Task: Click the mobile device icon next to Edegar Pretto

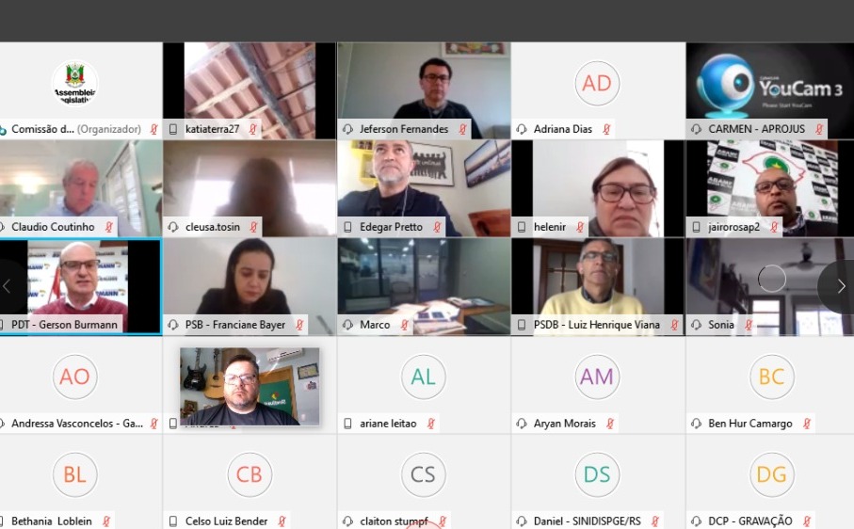Action: click(347, 227)
